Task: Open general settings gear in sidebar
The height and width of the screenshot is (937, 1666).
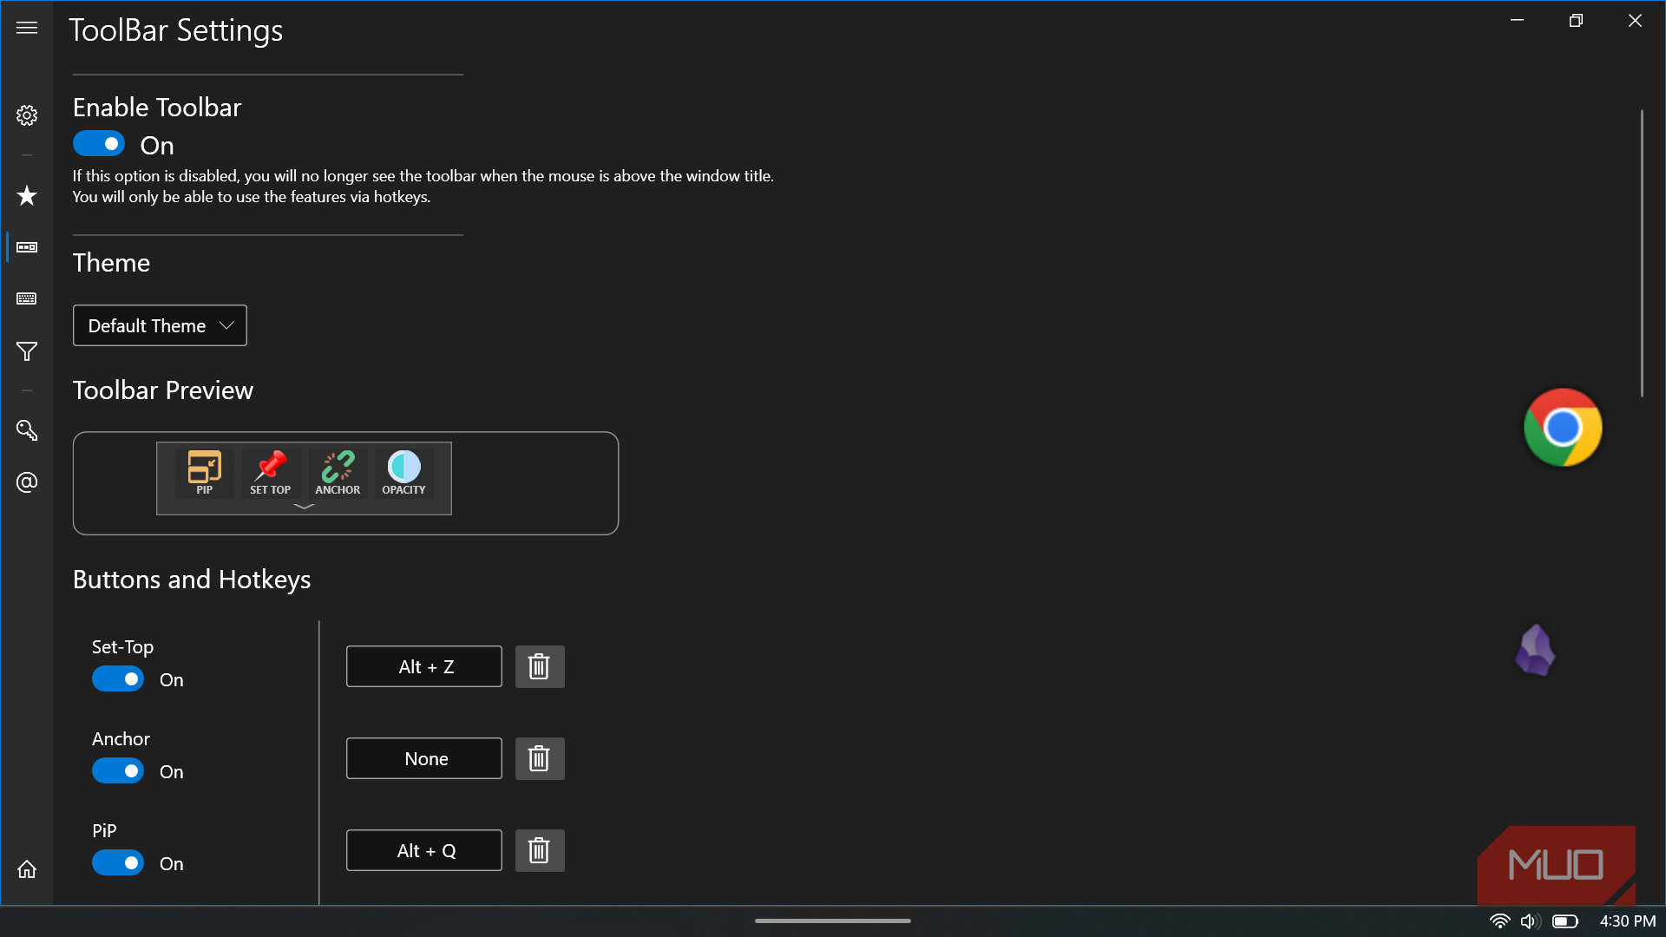Action: pos(27,115)
